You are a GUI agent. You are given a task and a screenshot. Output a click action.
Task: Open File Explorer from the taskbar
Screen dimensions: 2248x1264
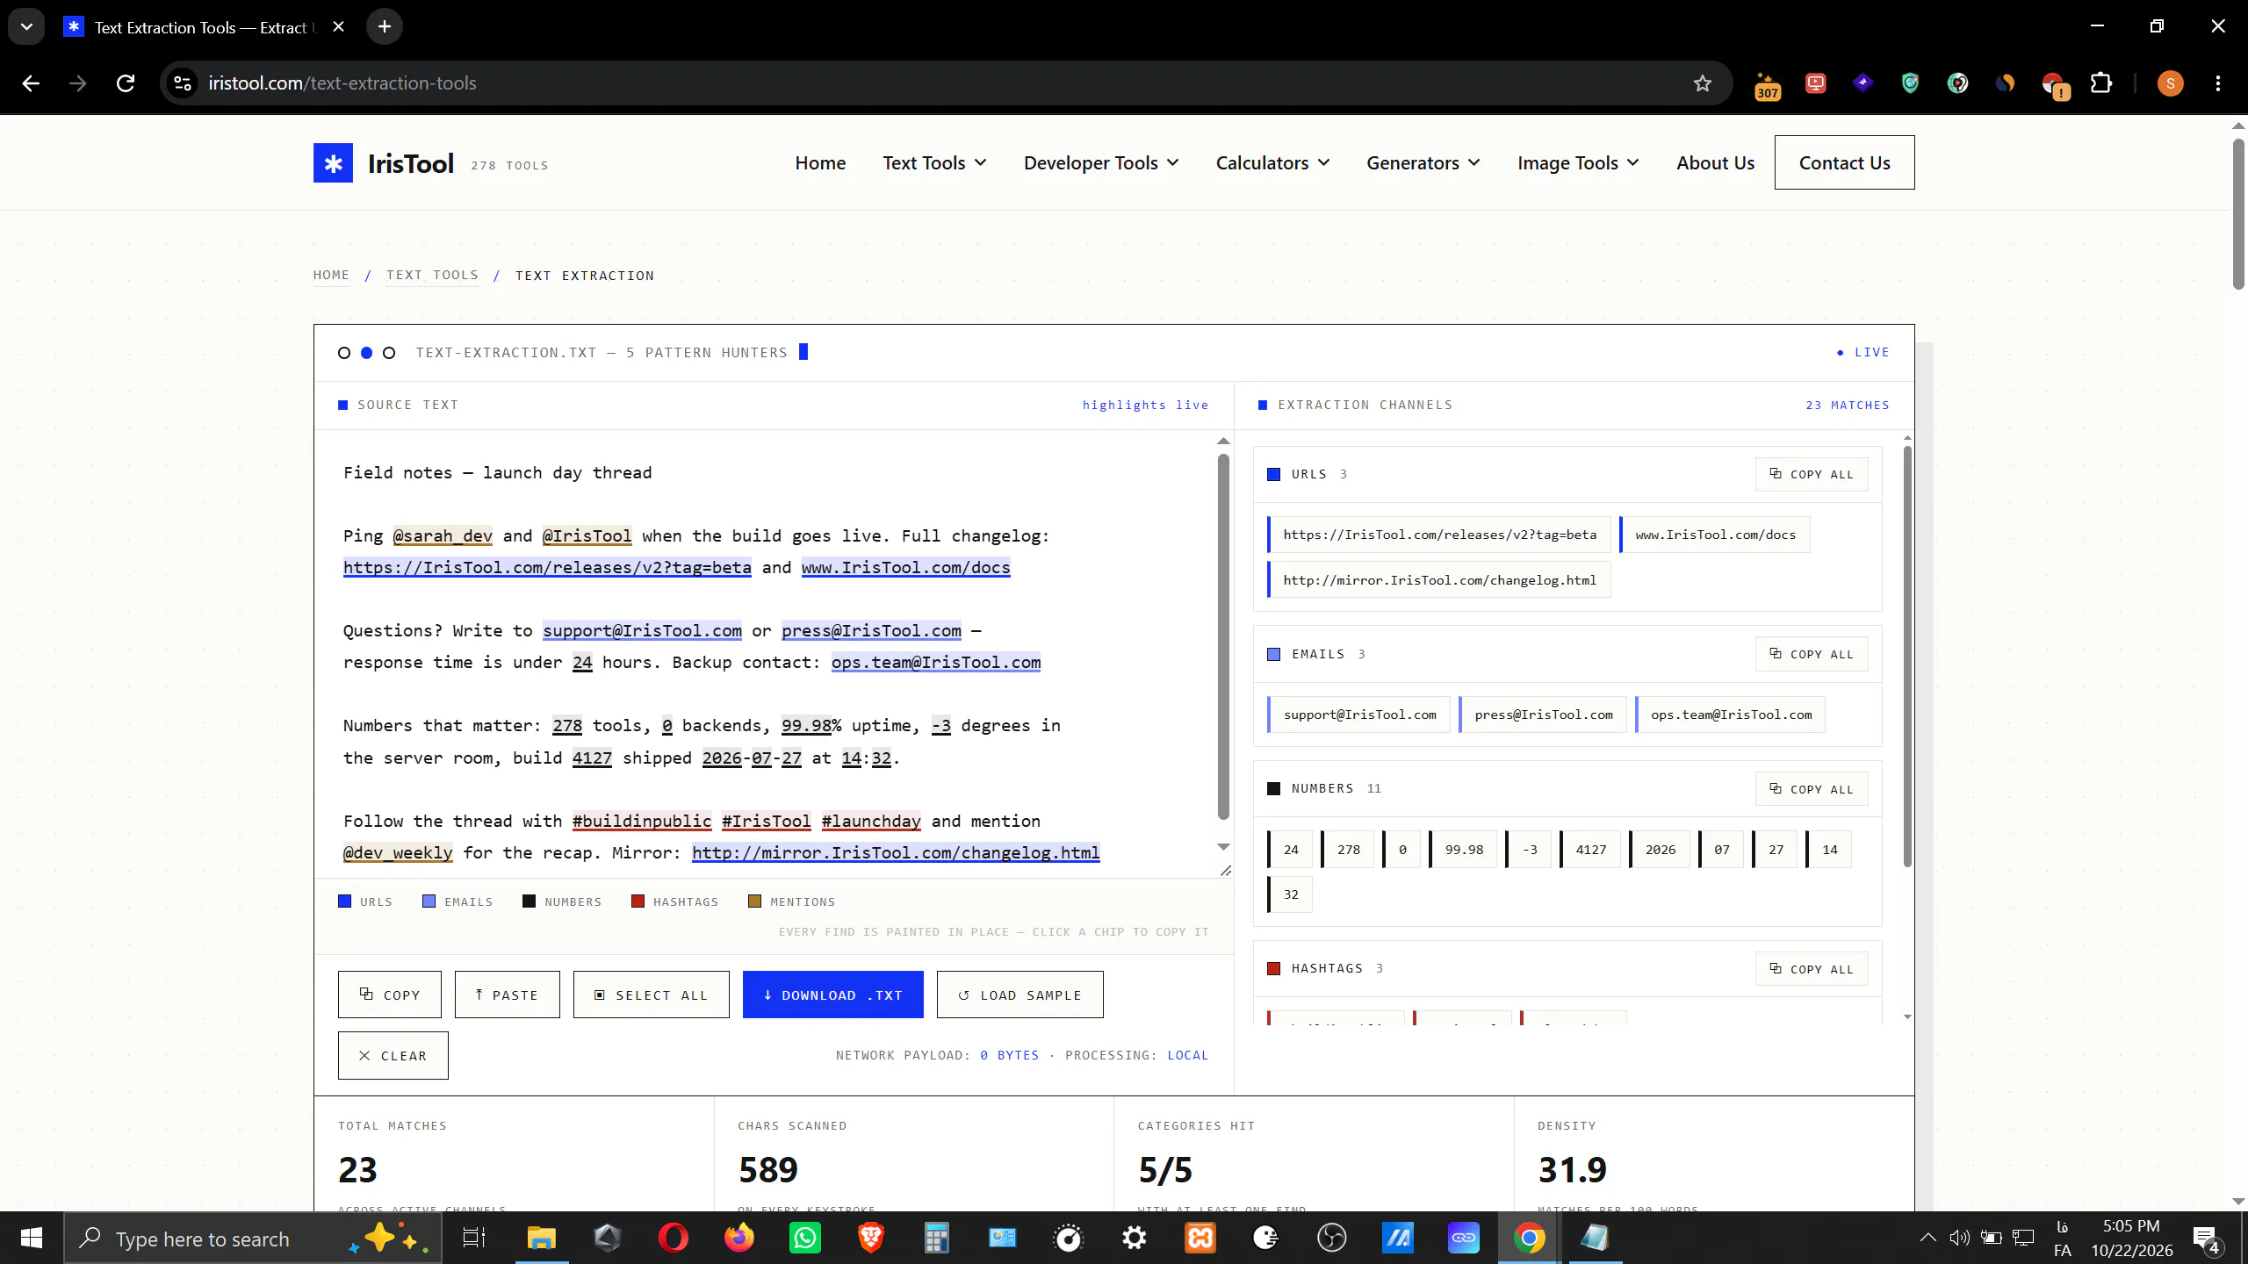coord(542,1239)
